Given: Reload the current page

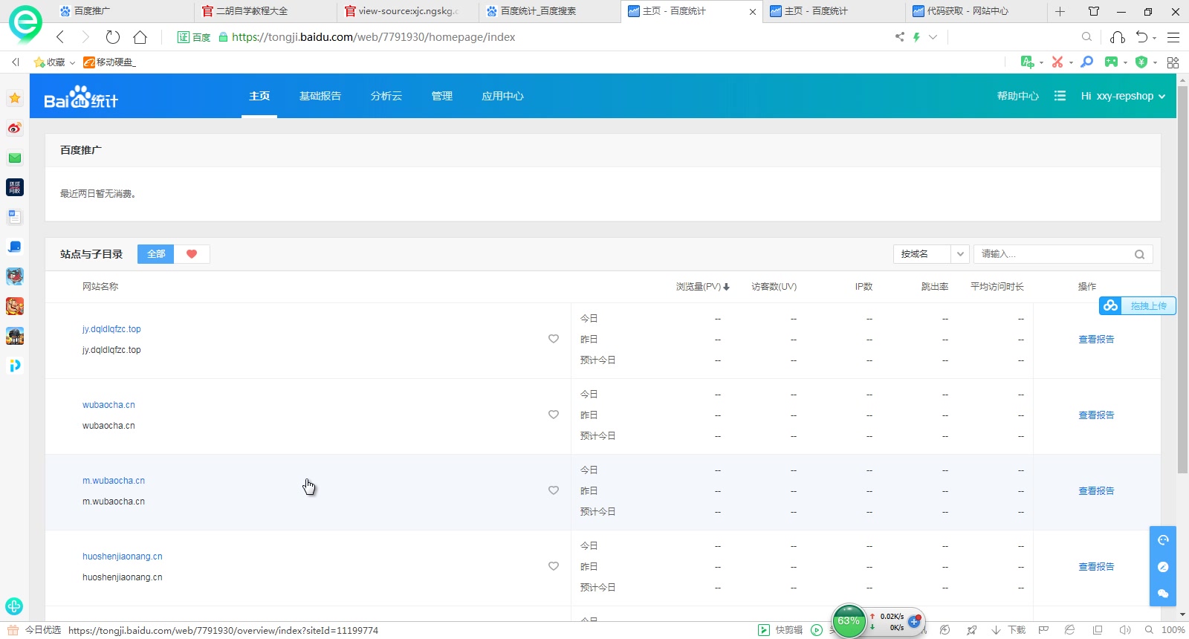Looking at the screenshot, I should (x=113, y=37).
